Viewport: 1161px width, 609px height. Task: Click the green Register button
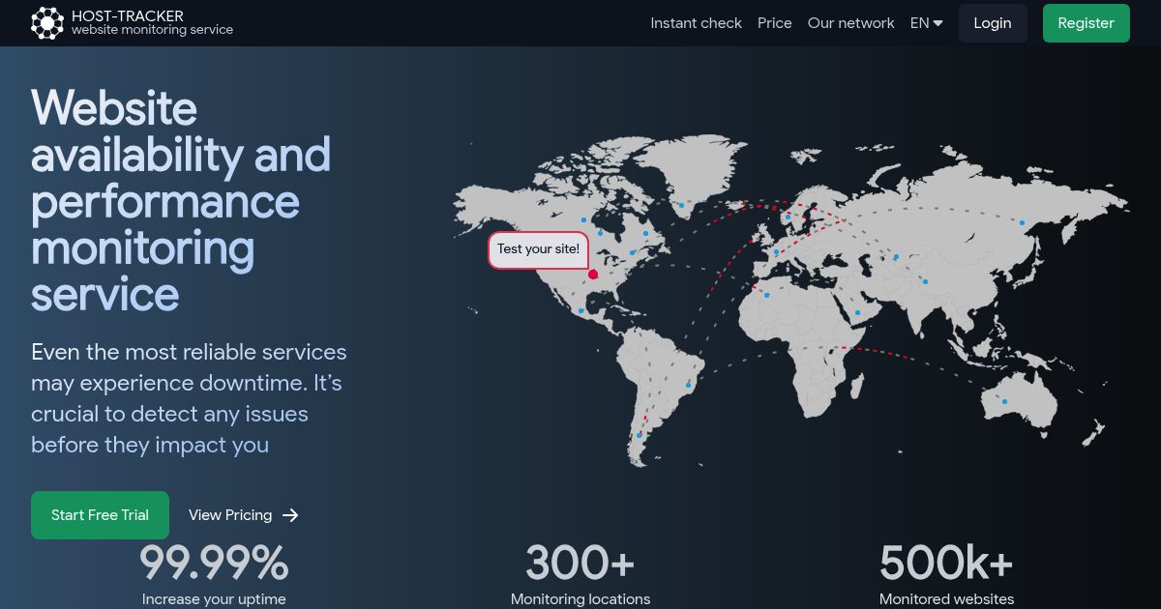(x=1086, y=23)
